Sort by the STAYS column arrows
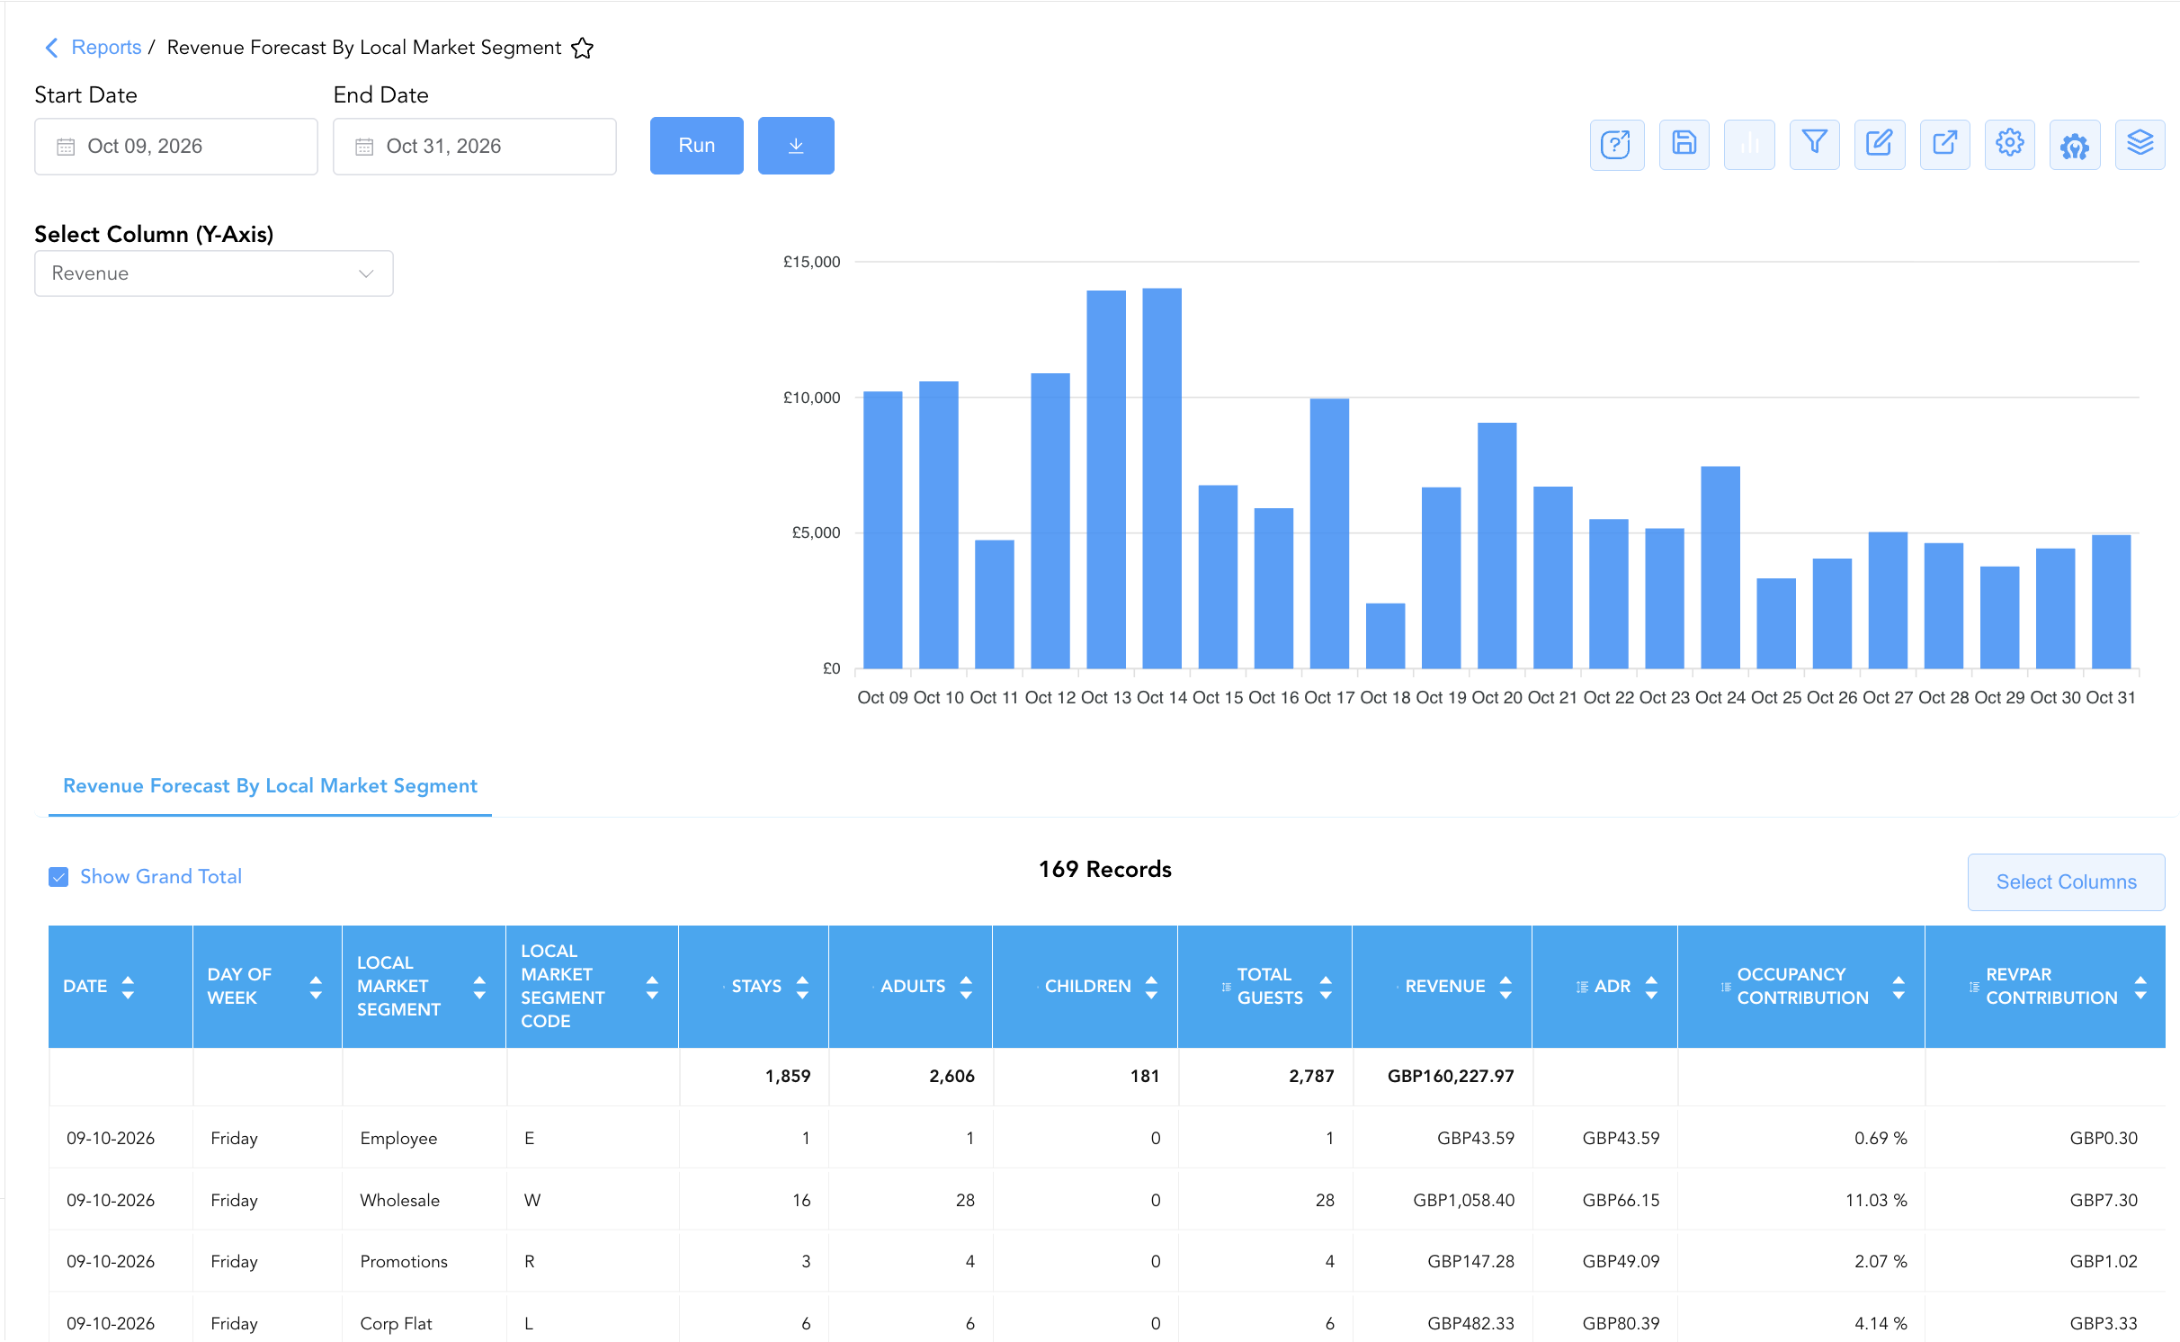Viewport: 2180px width, 1342px height. click(802, 987)
